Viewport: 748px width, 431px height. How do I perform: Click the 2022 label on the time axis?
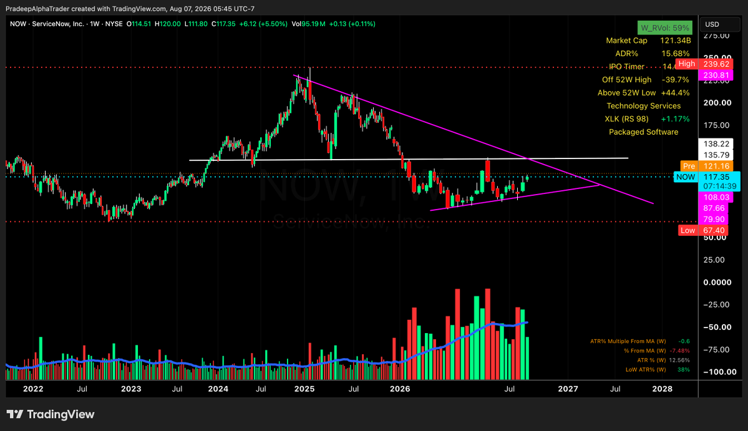coord(34,389)
